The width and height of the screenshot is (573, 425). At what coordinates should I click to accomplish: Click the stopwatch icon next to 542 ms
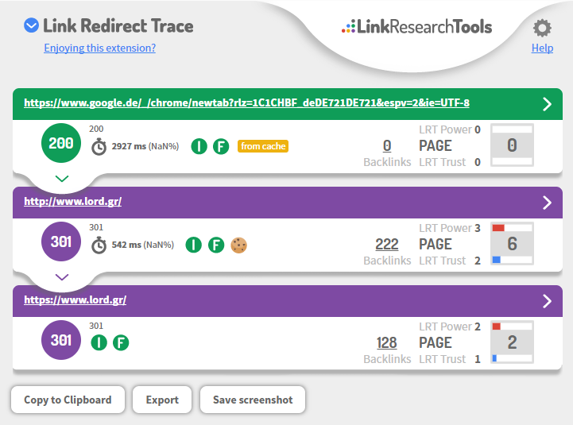coord(99,245)
